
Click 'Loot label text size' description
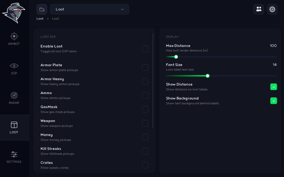click(180, 69)
